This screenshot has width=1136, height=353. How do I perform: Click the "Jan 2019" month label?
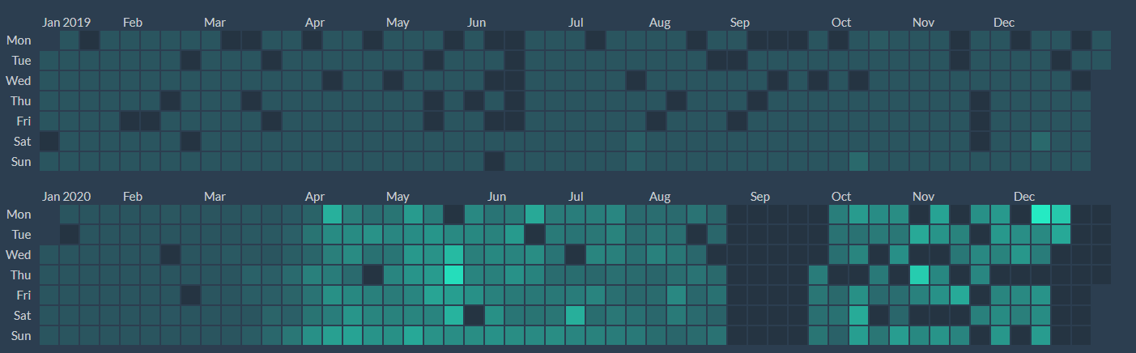tap(66, 23)
